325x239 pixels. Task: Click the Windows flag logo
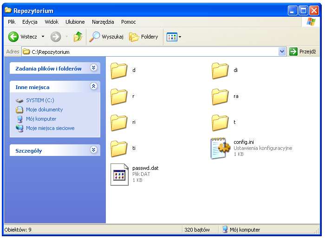coord(311,22)
